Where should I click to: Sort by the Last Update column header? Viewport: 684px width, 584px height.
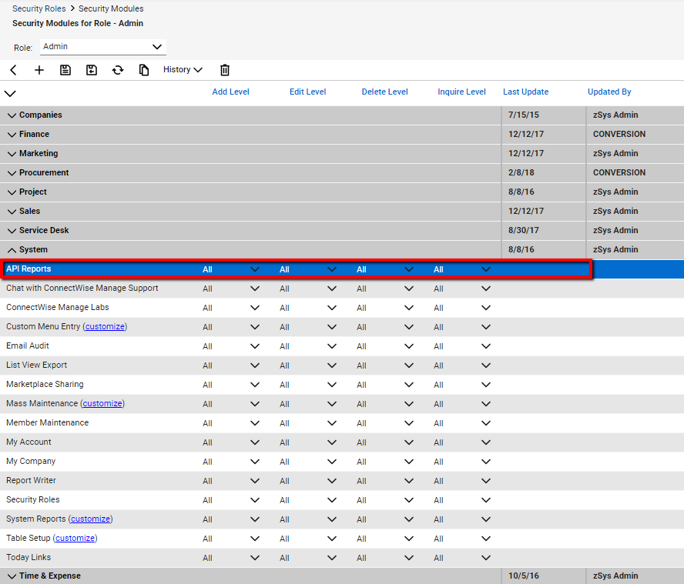pos(525,92)
